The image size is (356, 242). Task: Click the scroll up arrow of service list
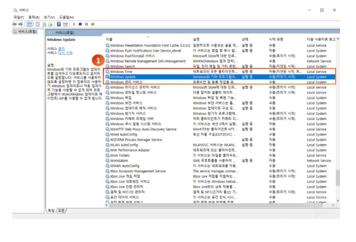(338, 39)
